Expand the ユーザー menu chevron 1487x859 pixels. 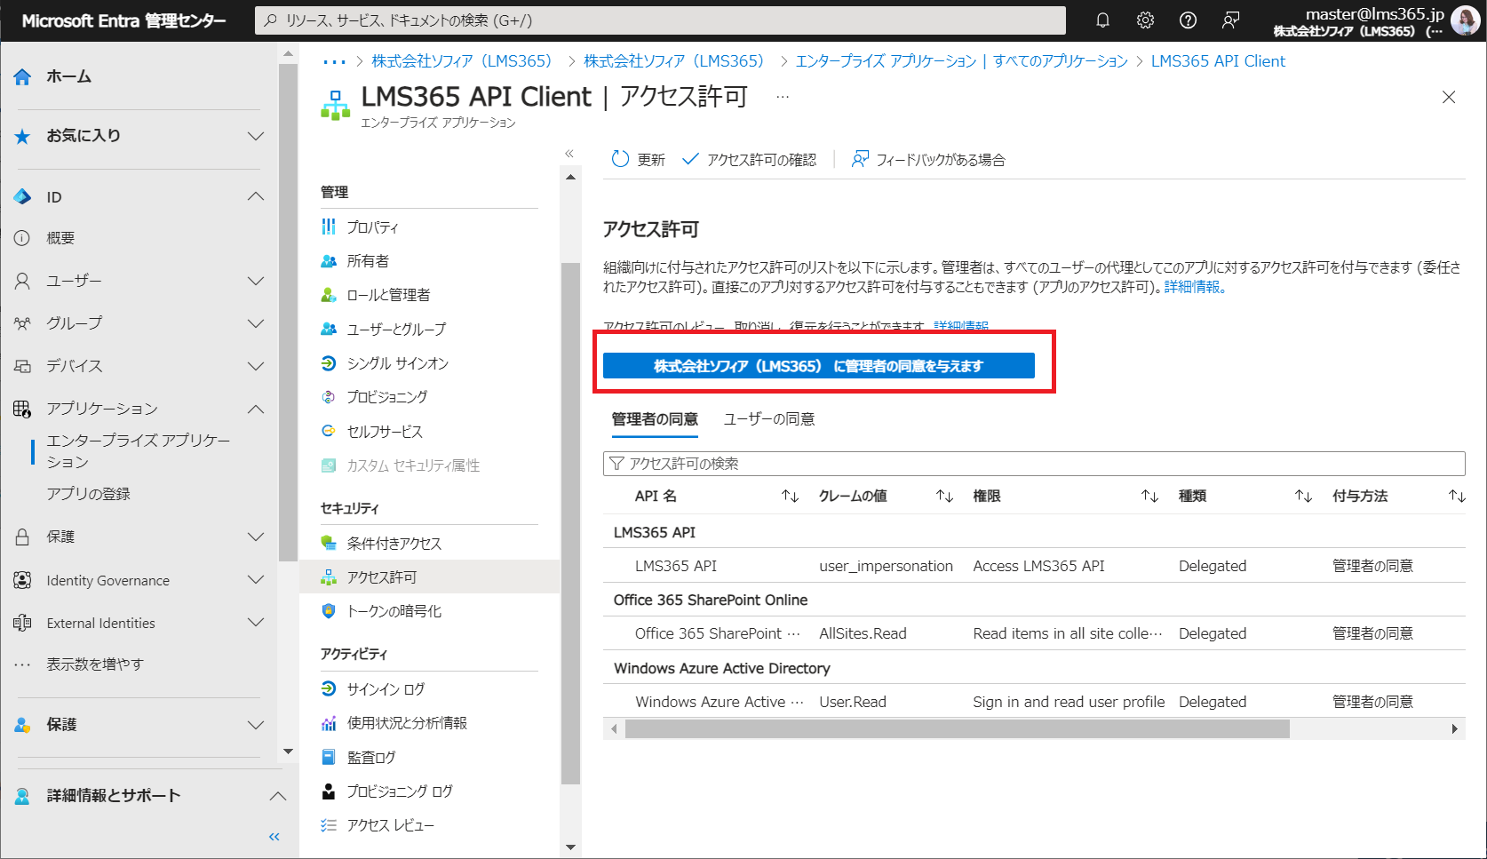tap(256, 281)
